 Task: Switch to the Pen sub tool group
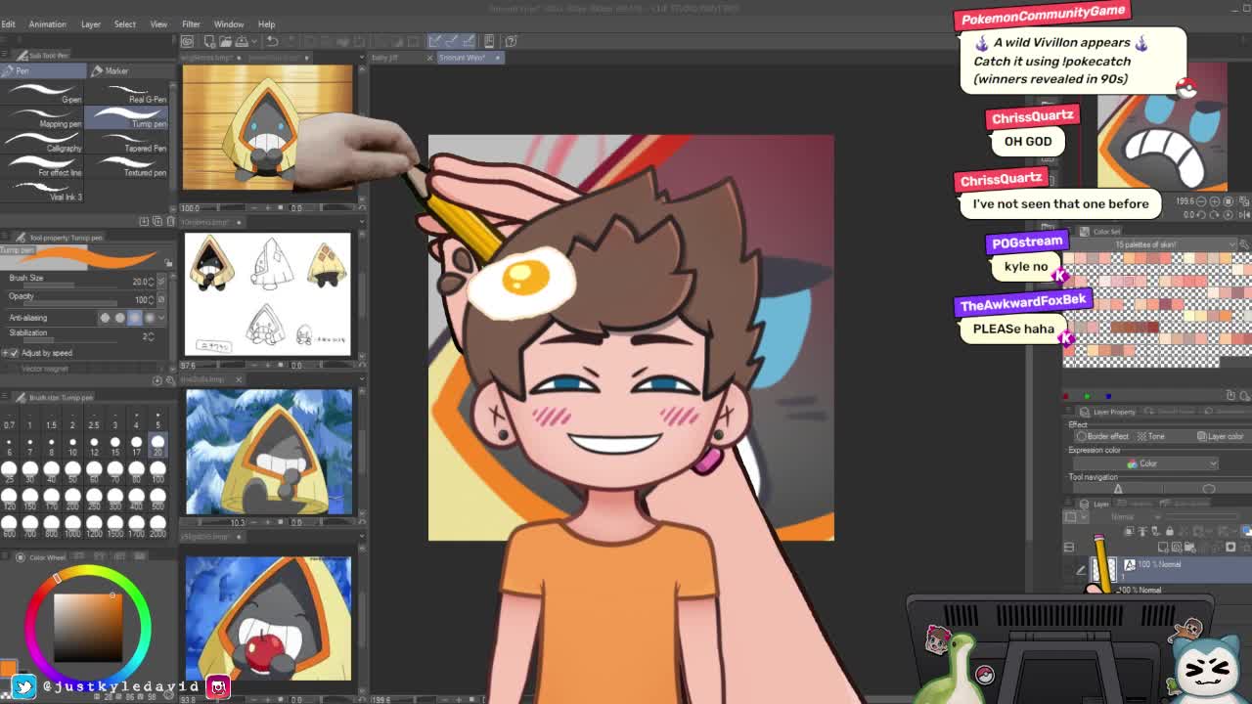(x=43, y=70)
